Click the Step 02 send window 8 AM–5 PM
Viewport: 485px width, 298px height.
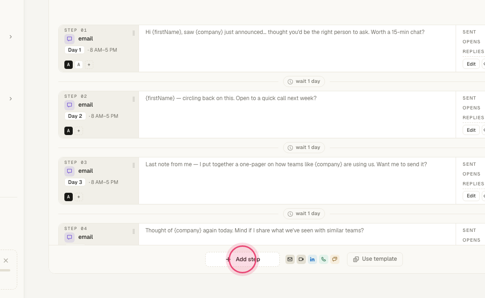click(x=104, y=116)
